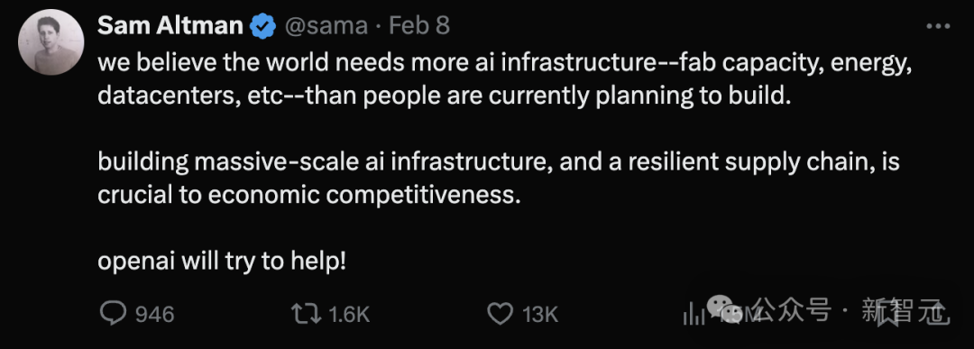Click the 1.6K reposts count
This screenshot has width=974, height=349.
[349, 314]
